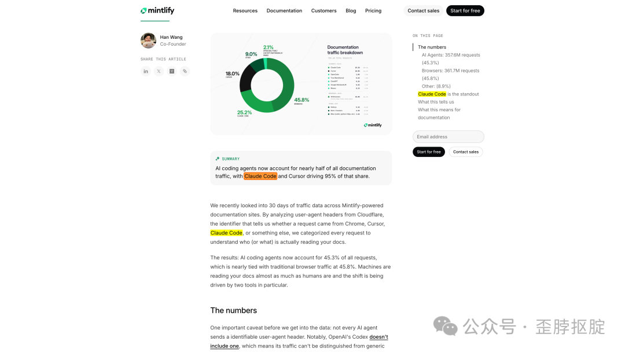Click Contact sales in the header

423,10
